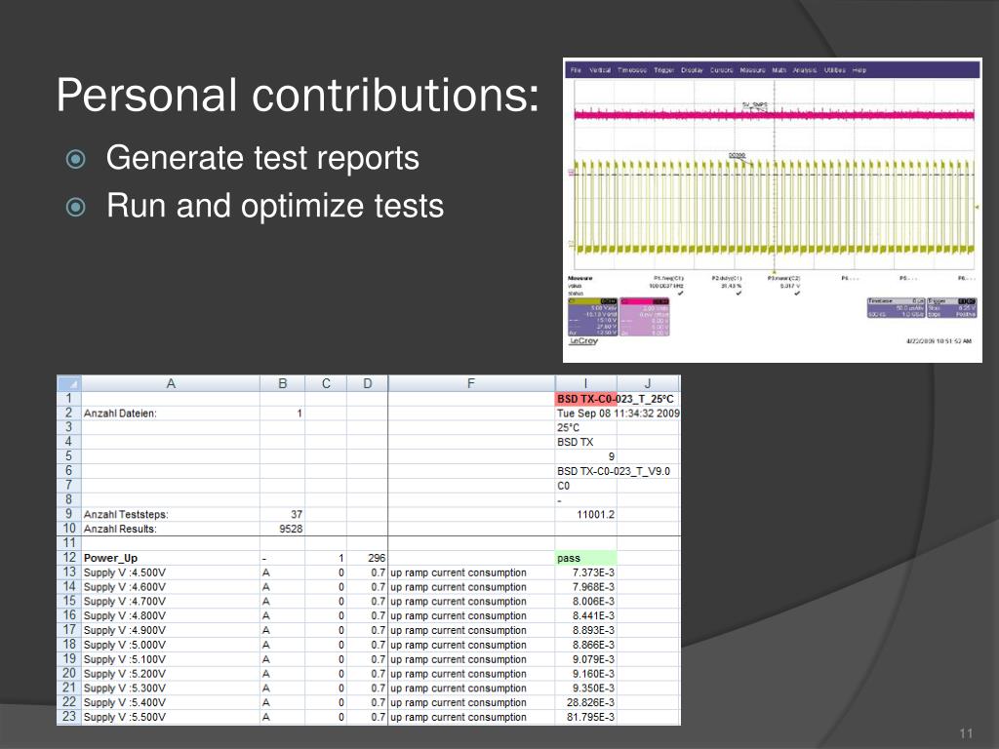Viewport: 999px width, 749px height.
Task: Click the 'Generate test reports' bullet text
Action: 262,157
